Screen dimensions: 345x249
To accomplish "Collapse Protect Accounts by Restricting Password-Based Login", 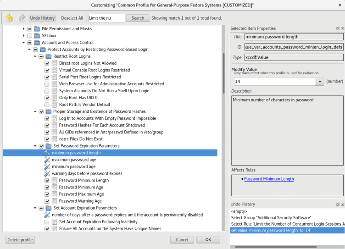I will pos(29,50).
